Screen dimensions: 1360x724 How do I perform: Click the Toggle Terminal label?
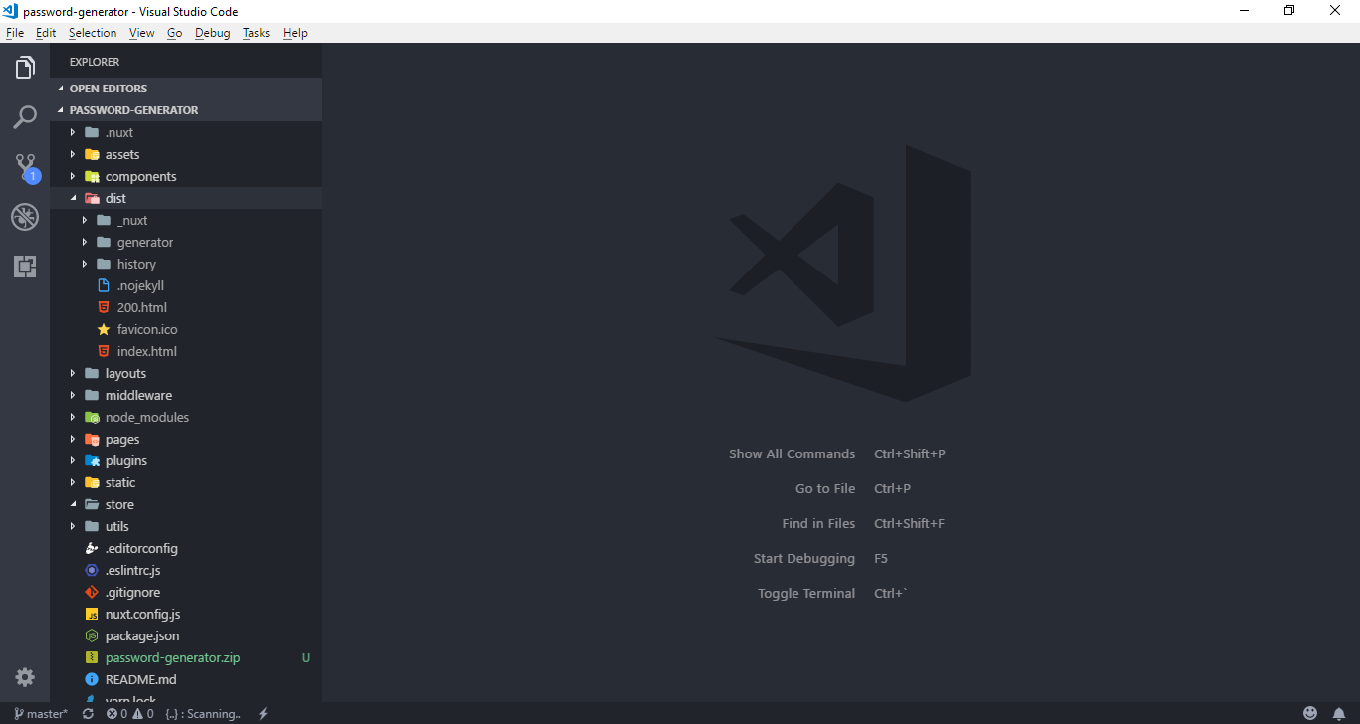(x=806, y=593)
